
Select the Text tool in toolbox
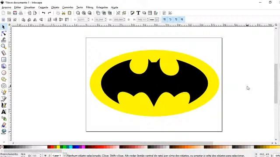tap(3, 112)
